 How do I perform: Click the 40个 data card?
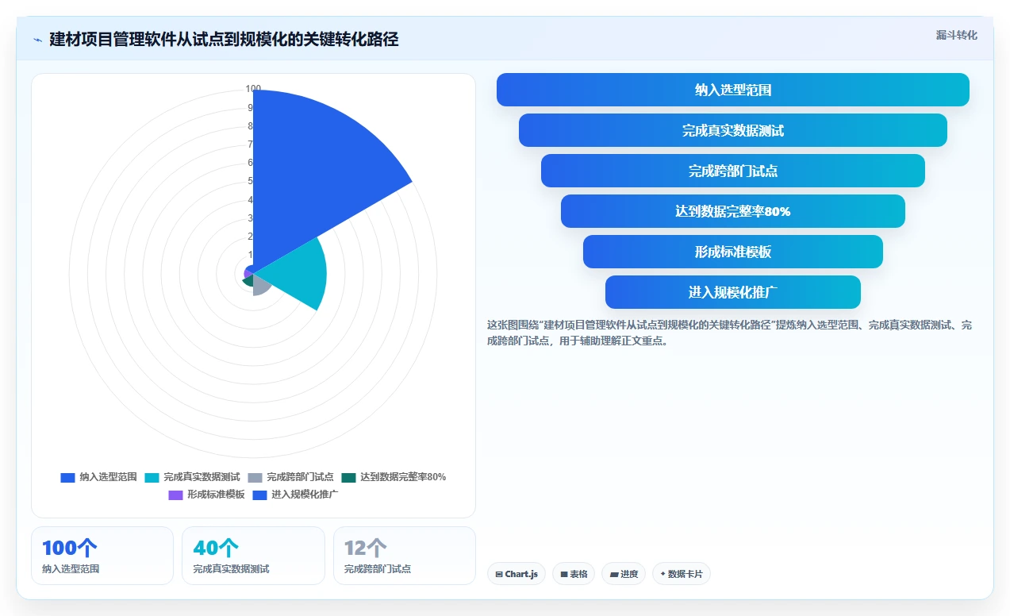253,556
